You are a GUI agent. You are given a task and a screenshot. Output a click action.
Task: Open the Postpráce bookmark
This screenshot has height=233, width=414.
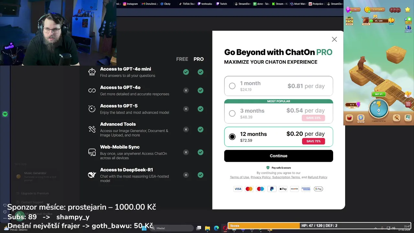coord(317,4)
